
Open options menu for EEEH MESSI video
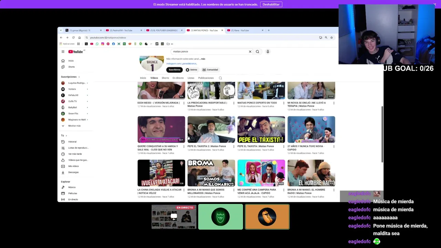pyautogui.click(x=184, y=103)
